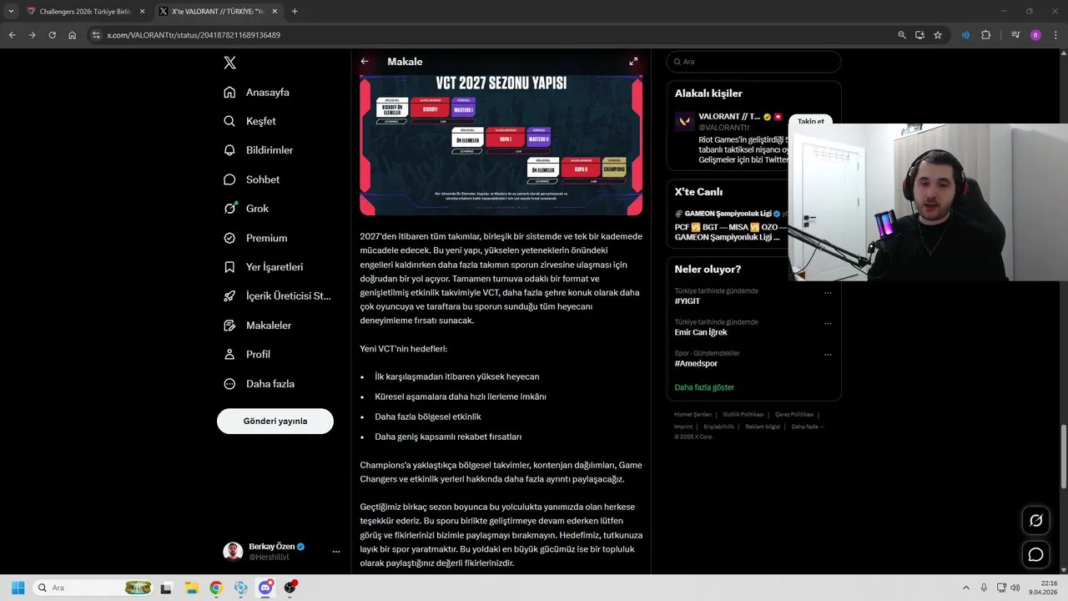
Task: Click the taskbar volume icon
Action: pos(1015,588)
